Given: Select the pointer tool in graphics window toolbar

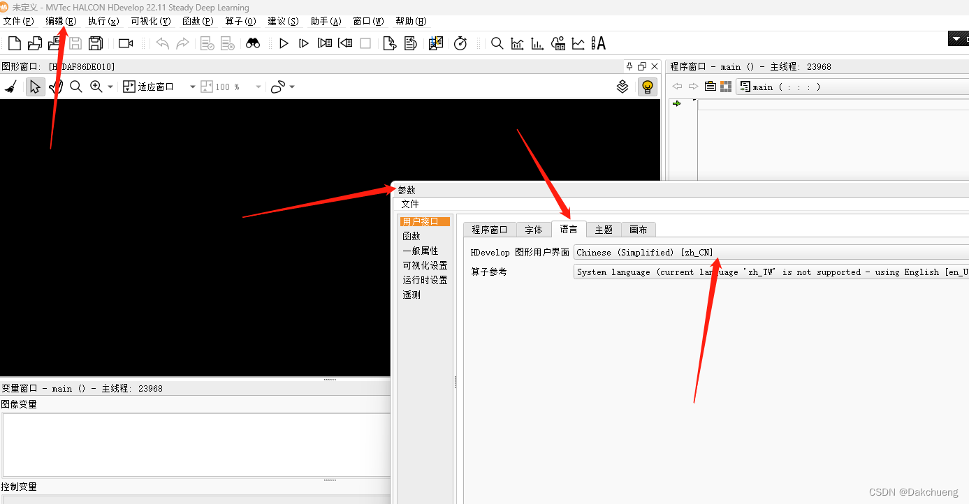Looking at the screenshot, I should point(35,86).
